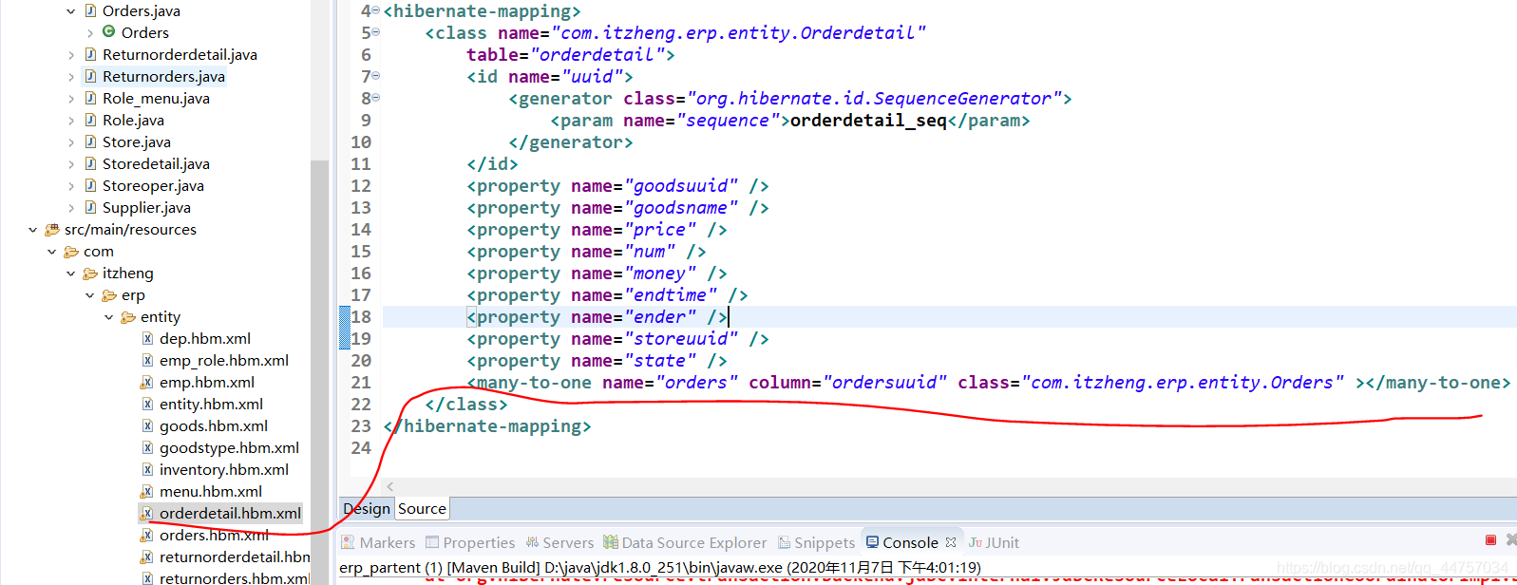The image size is (1517, 585).
Task: Fold the hibernate-mapping element on line 4
Action: (375, 10)
